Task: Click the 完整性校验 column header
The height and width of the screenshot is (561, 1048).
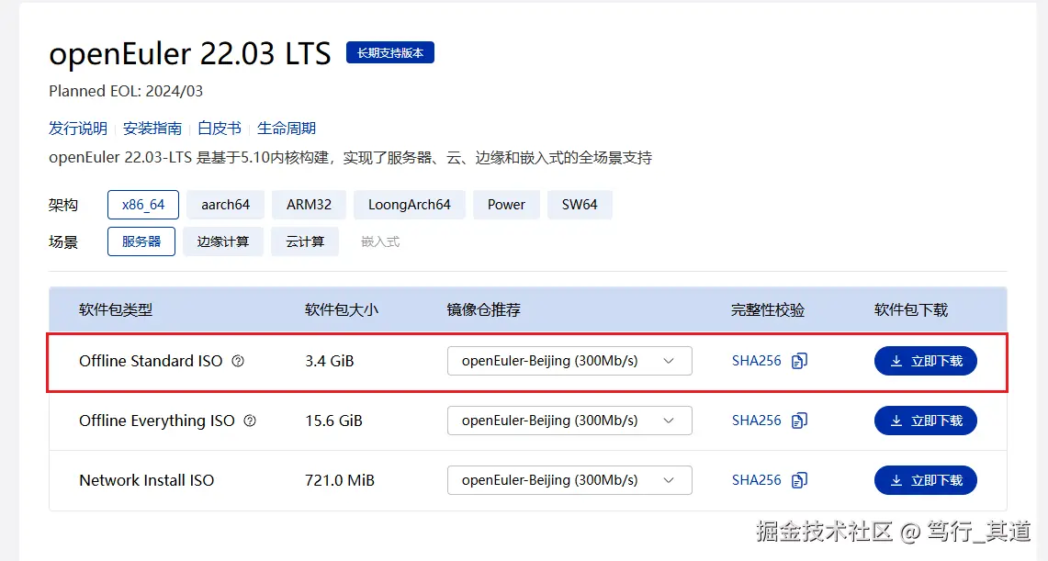Action: [768, 310]
